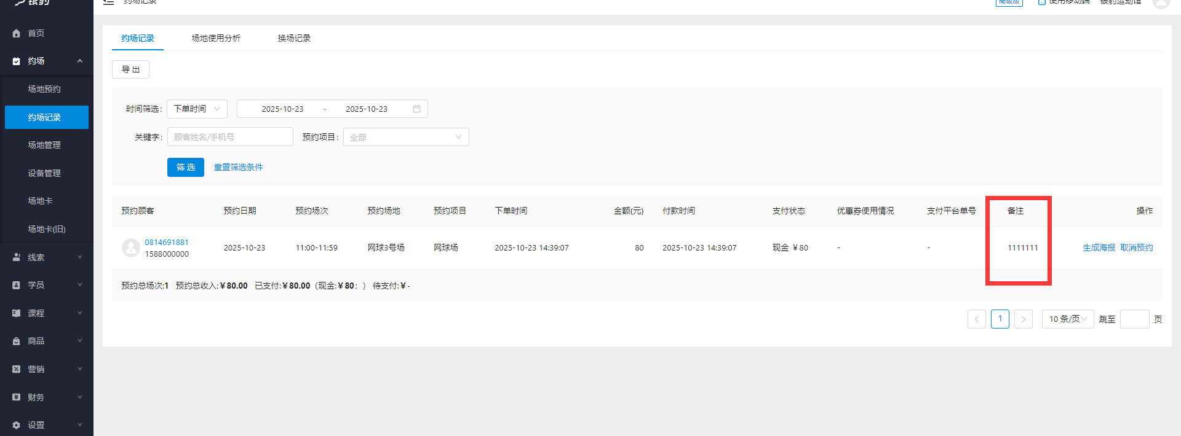The height and width of the screenshot is (436, 1181).
Task: Expand the 营销 sidebar menu chevron
Action: point(80,369)
